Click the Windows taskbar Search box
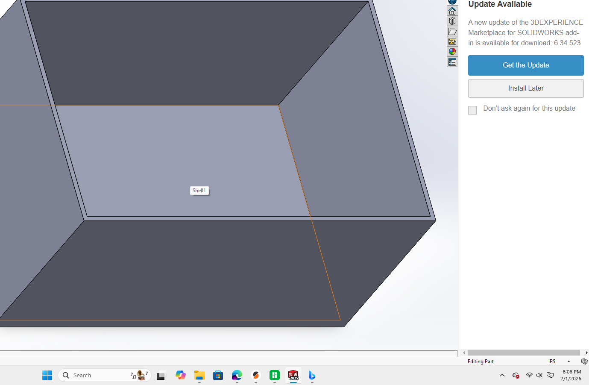 point(105,375)
